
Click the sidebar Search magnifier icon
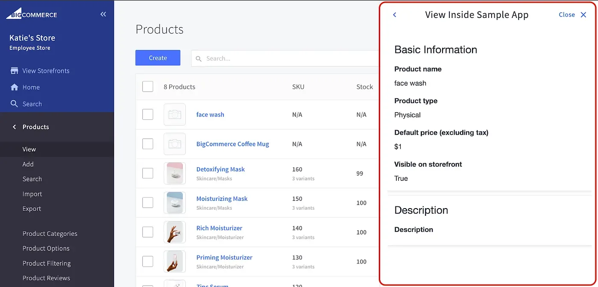pyautogui.click(x=15, y=104)
